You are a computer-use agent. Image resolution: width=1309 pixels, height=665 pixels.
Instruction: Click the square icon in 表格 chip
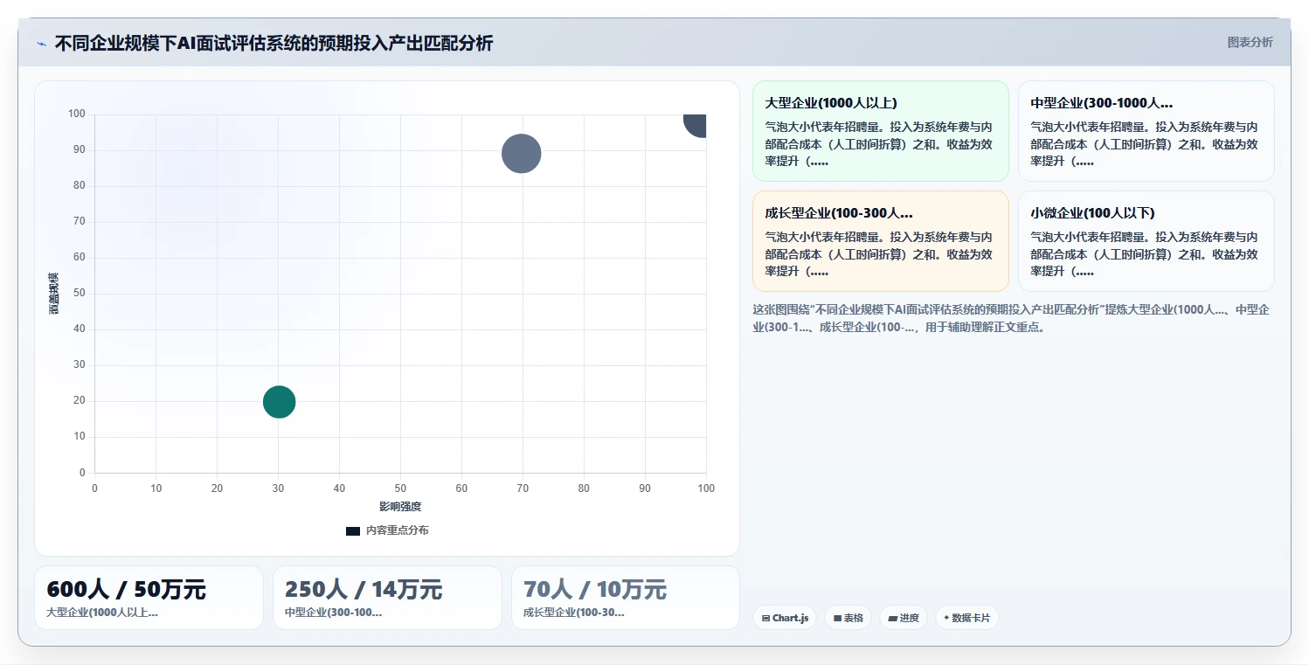pos(837,618)
